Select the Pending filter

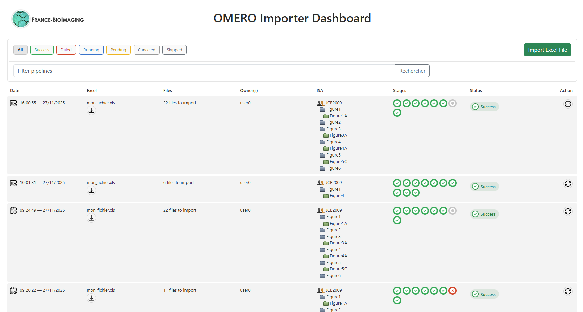(x=118, y=50)
